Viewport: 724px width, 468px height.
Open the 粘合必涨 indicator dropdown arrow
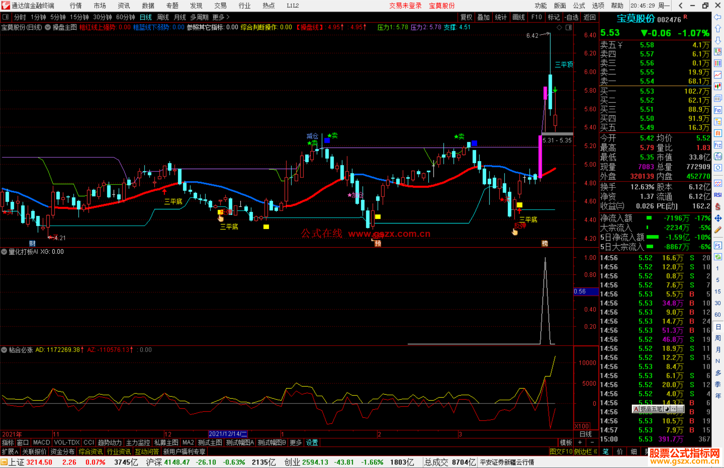[x=4, y=350]
